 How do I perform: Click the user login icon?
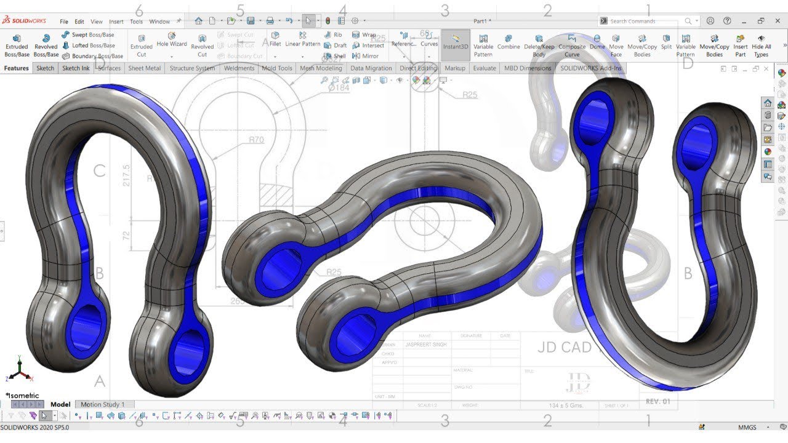click(710, 21)
